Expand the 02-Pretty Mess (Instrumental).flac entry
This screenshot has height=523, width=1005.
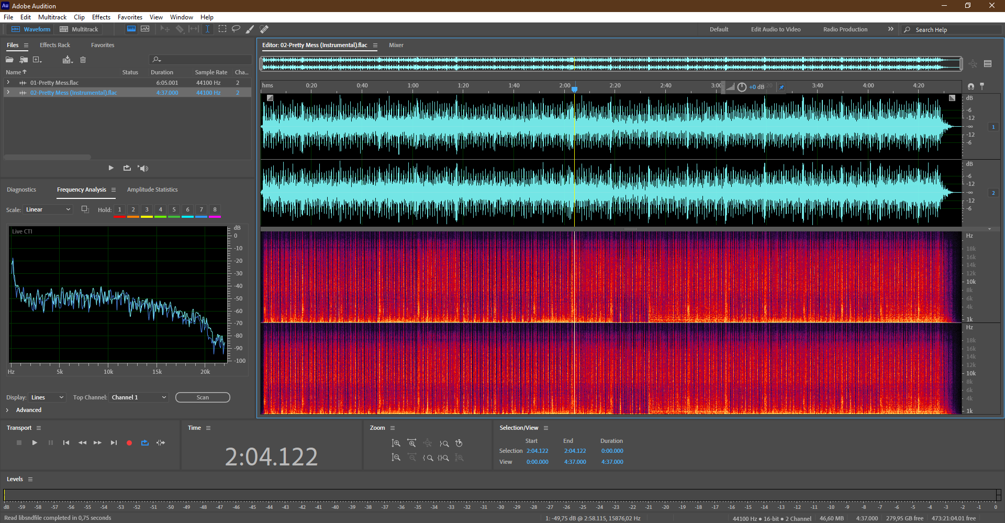8,92
